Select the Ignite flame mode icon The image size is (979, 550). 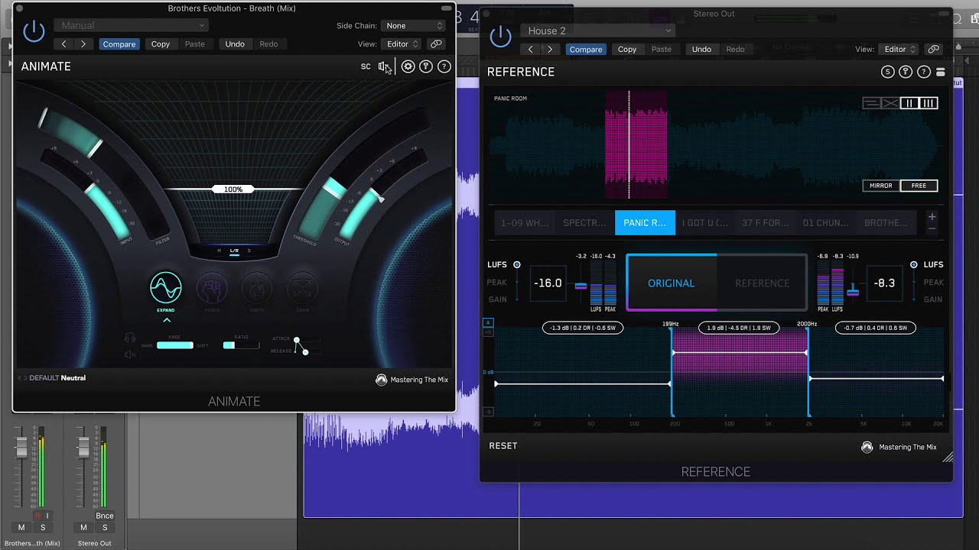click(257, 288)
